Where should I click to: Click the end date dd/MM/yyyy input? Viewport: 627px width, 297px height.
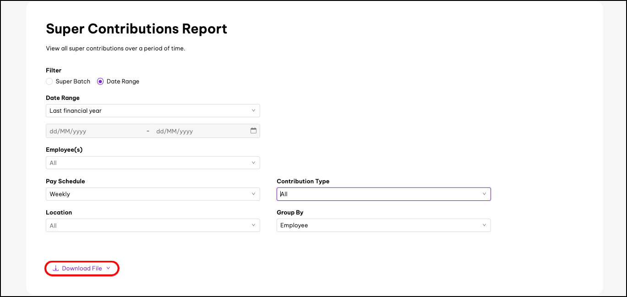[199, 131]
